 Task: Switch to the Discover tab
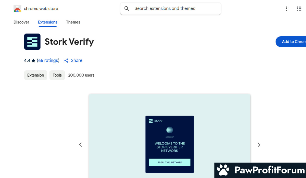(21, 22)
